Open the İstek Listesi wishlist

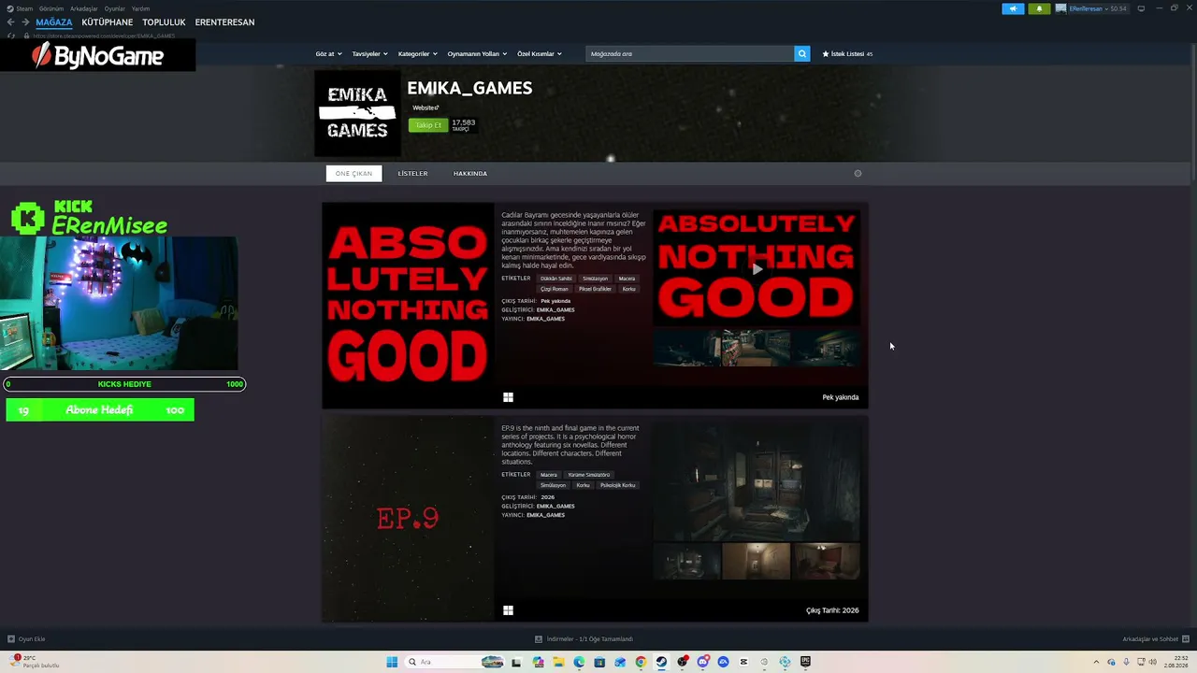tap(847, 54)
